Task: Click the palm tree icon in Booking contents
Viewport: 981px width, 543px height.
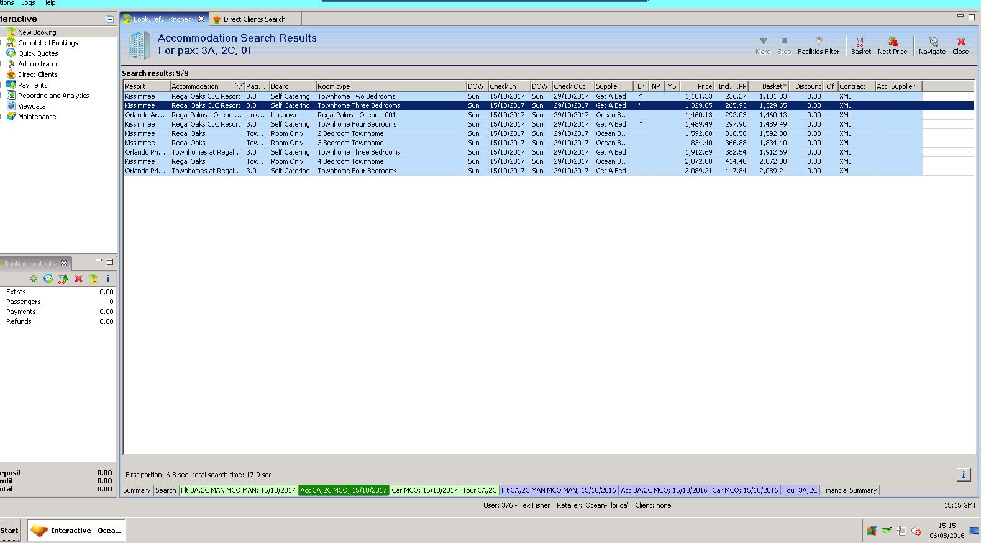Action: 93,279
